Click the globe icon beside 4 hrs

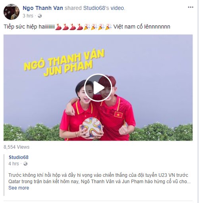pyautogui.click(x=25, y=164)
